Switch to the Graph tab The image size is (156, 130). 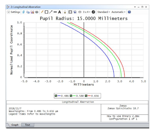(x=15, y=125)
